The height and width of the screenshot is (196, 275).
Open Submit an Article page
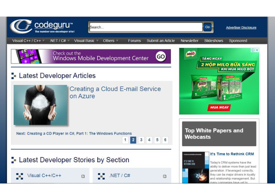161,41
